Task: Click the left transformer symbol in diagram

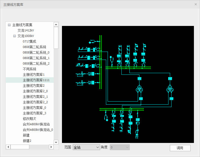Action: (139, 89)
